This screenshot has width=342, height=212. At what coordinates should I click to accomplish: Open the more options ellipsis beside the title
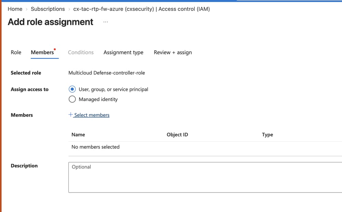point(105,22)
